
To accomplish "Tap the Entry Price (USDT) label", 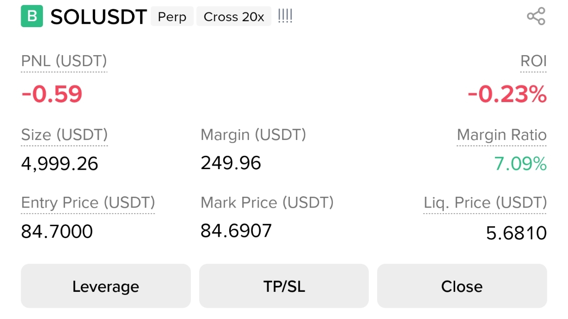I will tap(88, 203).
